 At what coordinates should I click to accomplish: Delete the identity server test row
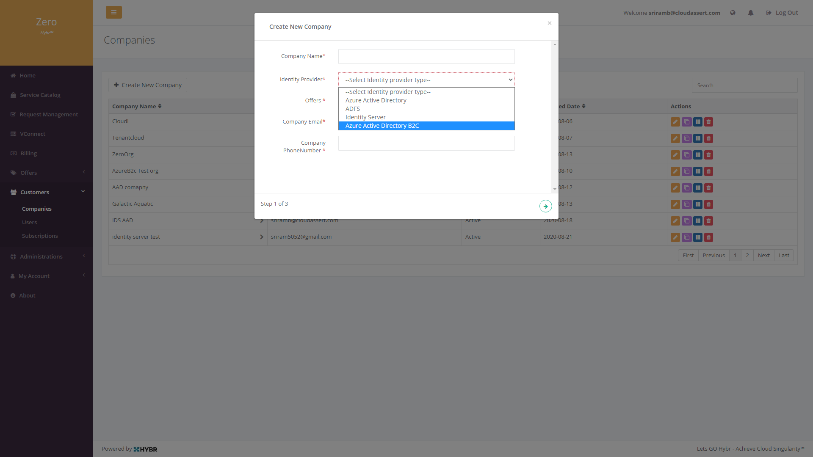(x=708, y=237)
